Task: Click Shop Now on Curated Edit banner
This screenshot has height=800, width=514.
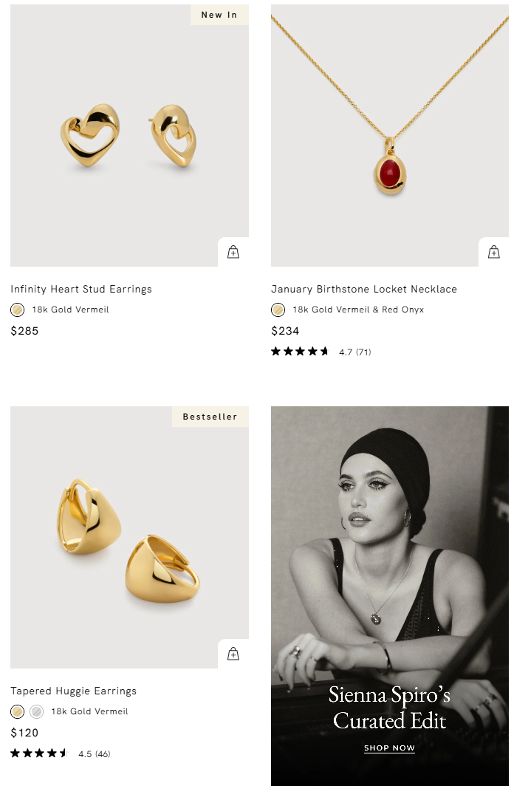Action: coord(389,748)
